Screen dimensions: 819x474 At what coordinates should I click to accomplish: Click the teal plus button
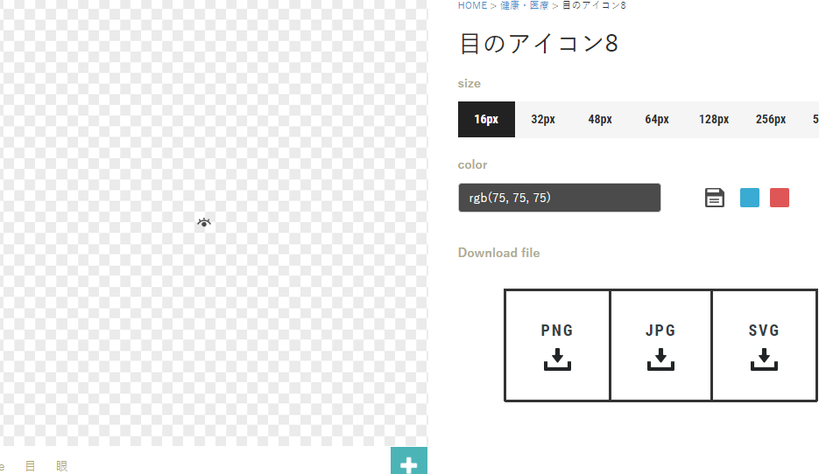(x=408, y=463)
